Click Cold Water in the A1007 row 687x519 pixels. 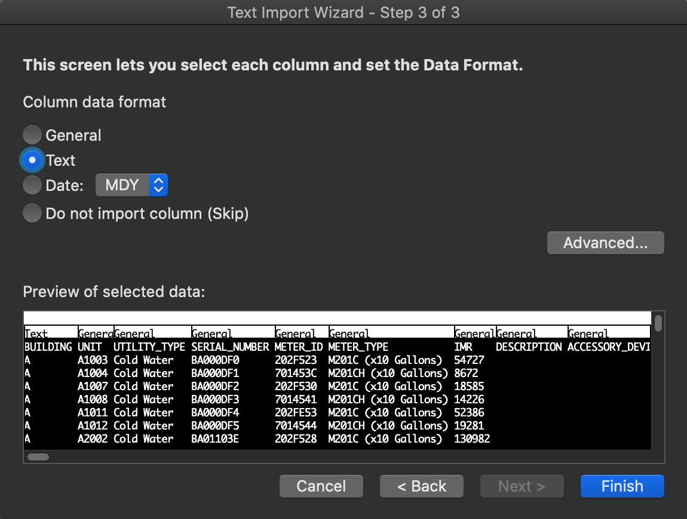coord(143,387)
